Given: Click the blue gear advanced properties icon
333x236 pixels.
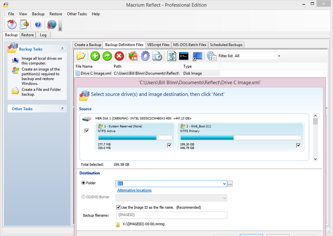Looking at the screenshot, I should click(x=145, y=56).
